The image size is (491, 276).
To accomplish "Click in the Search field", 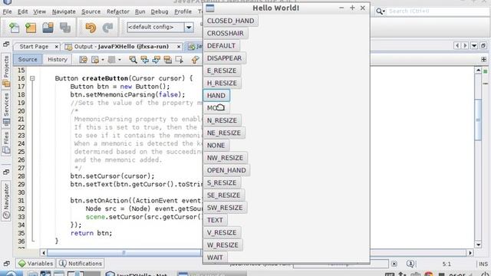I will pyautogui.click(x=438, y=11).
